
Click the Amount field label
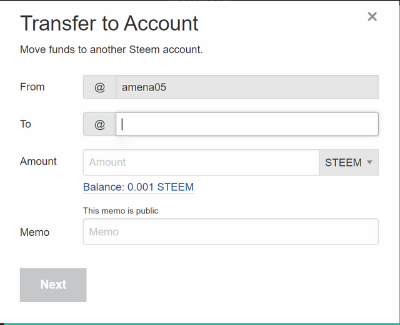point(38,161)
